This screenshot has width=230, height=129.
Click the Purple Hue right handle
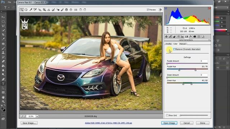point(195,70)
